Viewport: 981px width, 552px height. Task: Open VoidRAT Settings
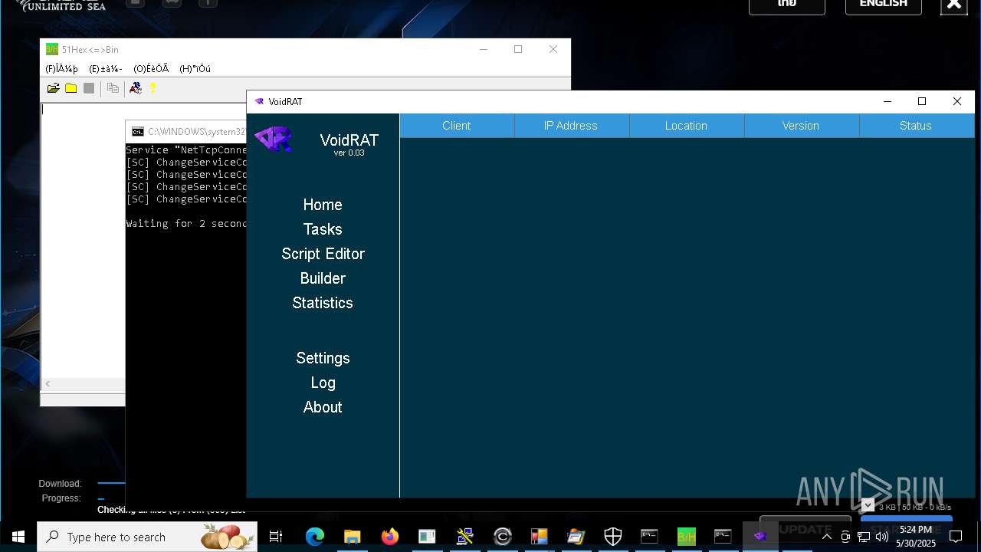(x=323, y=358)
